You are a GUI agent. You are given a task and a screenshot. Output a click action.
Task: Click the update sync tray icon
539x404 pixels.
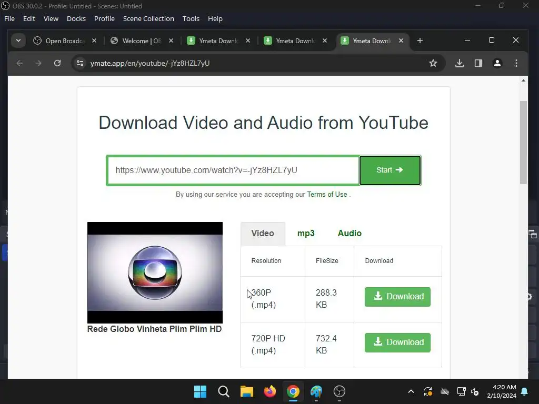coord(427,391)
